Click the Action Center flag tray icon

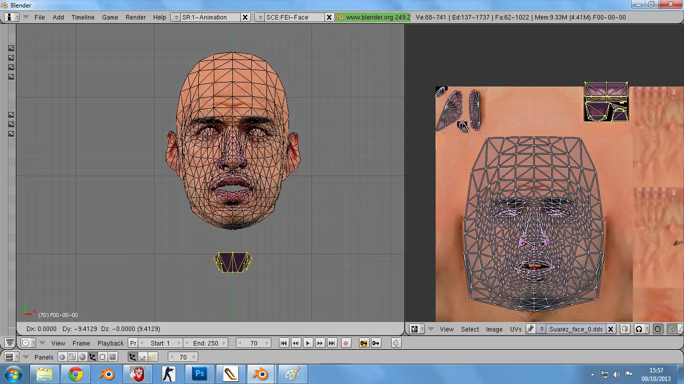(x=628, y=374)
